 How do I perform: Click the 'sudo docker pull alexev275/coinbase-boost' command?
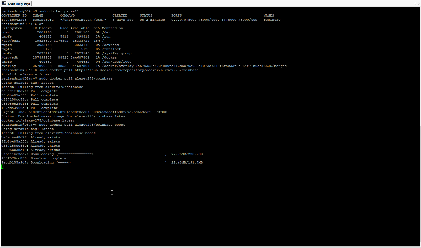coord(82,125)
